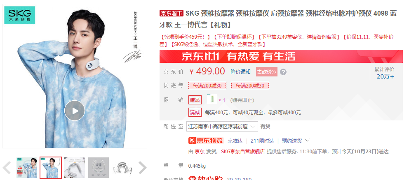Click the price help question mark icon
The height and width of the screenshot is (180, 409).
point(283,72)
